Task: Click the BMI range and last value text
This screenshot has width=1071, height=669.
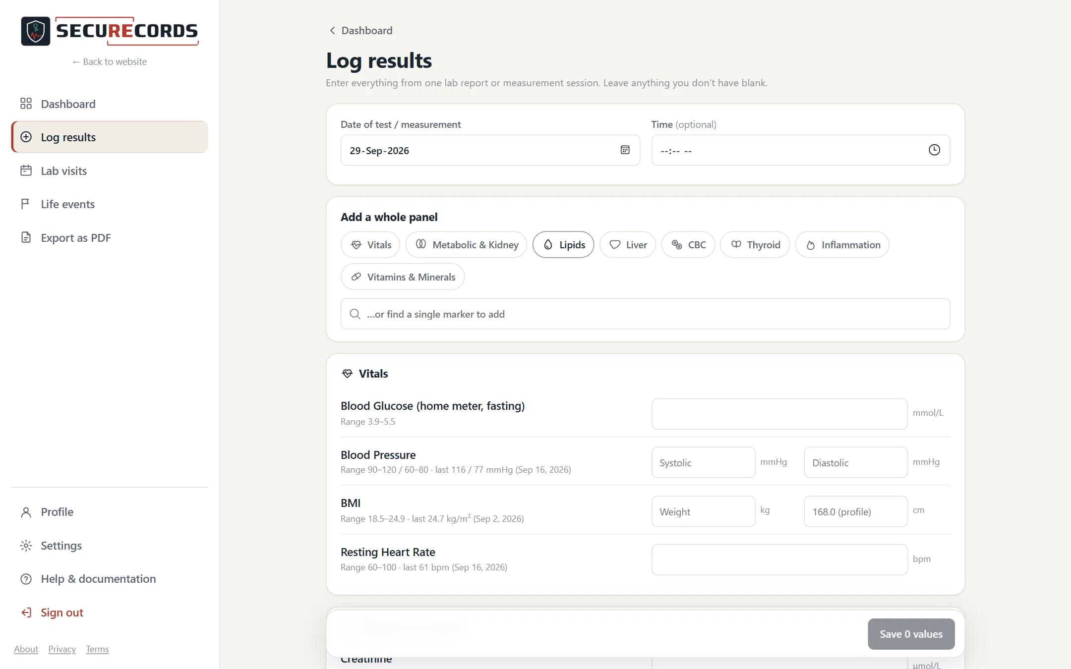Action: [x=432, y=518]
